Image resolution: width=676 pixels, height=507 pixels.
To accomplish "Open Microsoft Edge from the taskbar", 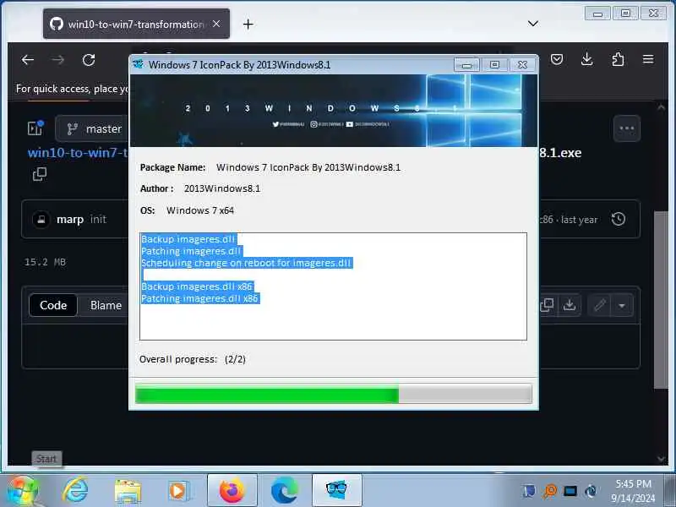I will click(x=284, y=491).
